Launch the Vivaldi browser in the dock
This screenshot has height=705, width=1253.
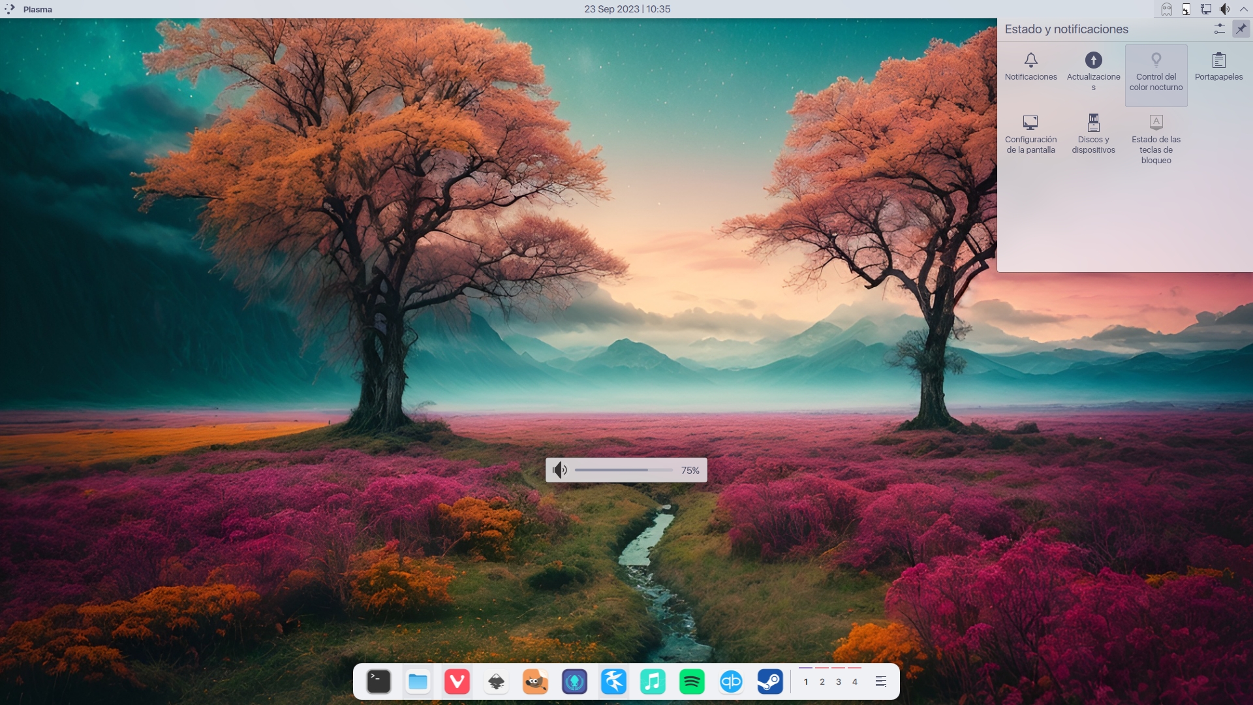pyautogui.click(x=457, y=681)
